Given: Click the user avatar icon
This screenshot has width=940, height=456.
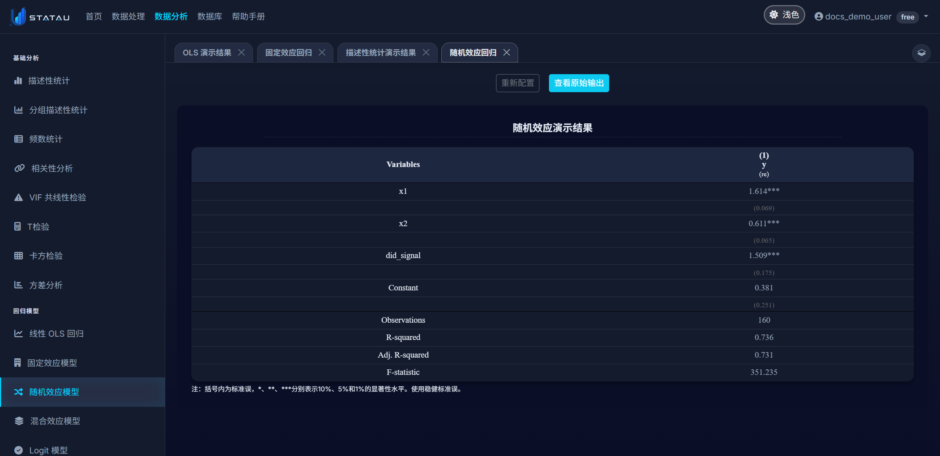Looking at the screenshot, I should pos(818,17).
